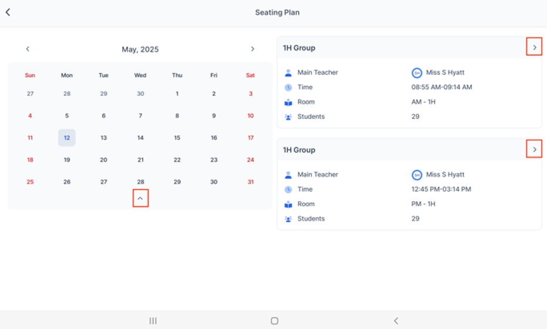Pick Sunday May 4 on calendar

point(30,116)
